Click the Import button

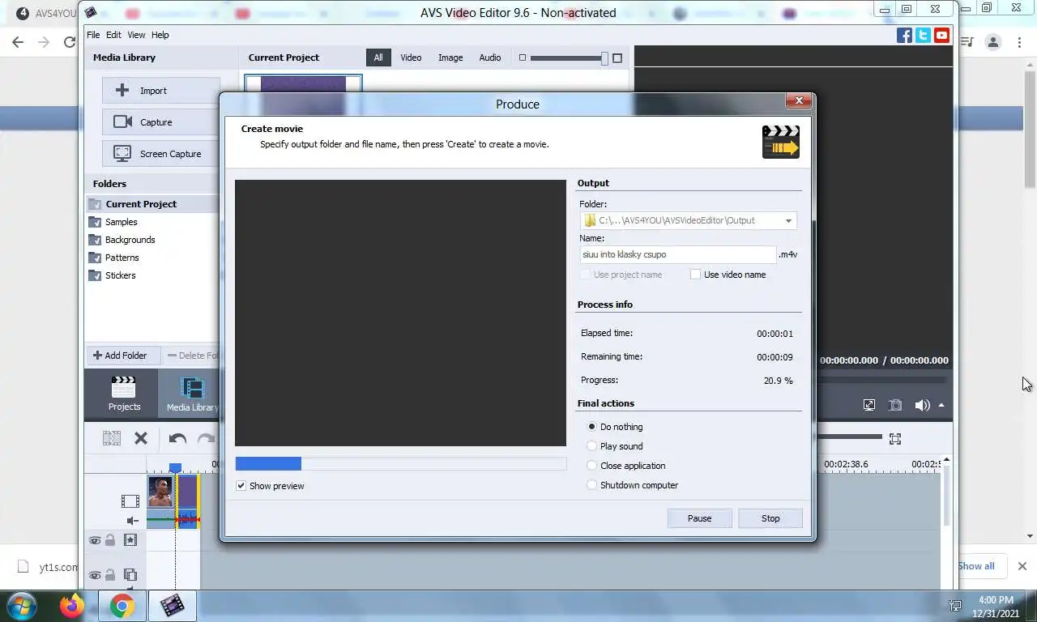(160, 91)
